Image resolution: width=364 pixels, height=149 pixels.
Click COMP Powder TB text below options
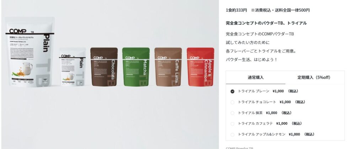coord(240,148)
